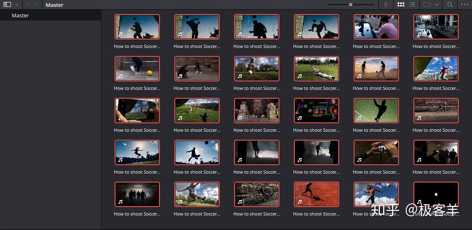Select orange-shirt player heading ball clip
This screenshot has height=230, width=472.
376,194
